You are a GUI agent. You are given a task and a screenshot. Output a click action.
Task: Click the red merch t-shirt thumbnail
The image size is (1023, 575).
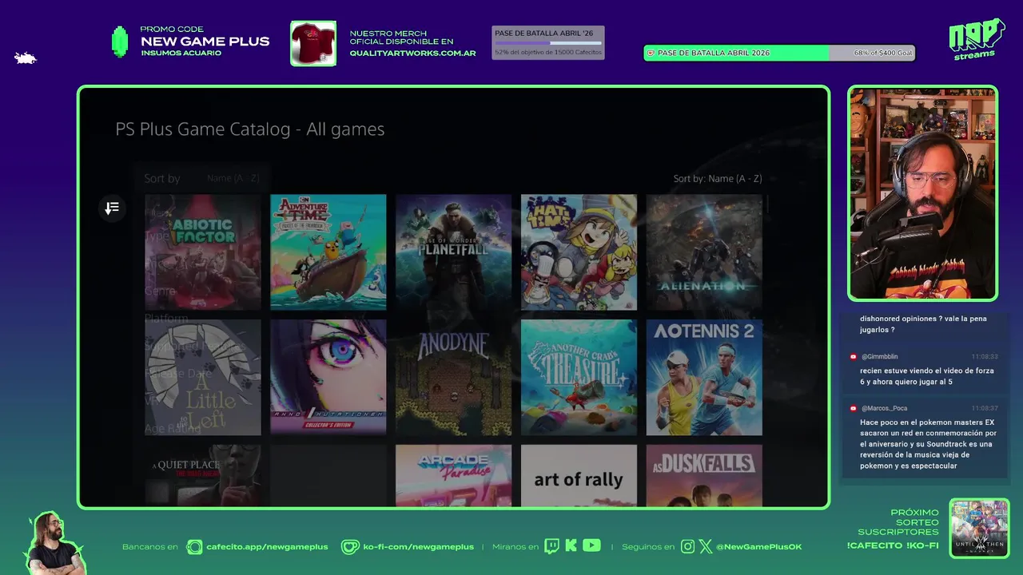point(313,43)
